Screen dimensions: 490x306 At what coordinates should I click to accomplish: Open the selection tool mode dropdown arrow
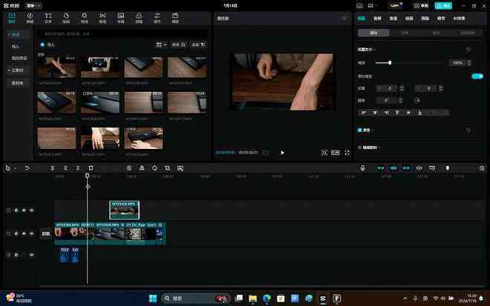[x=15, y=168]
